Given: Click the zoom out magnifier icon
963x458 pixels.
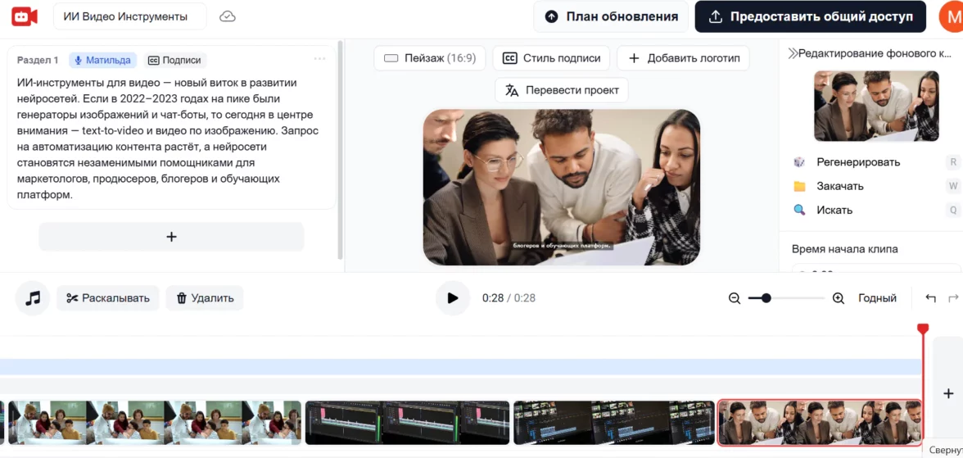Looking at the screenshot, I should (x=735, y=298).
